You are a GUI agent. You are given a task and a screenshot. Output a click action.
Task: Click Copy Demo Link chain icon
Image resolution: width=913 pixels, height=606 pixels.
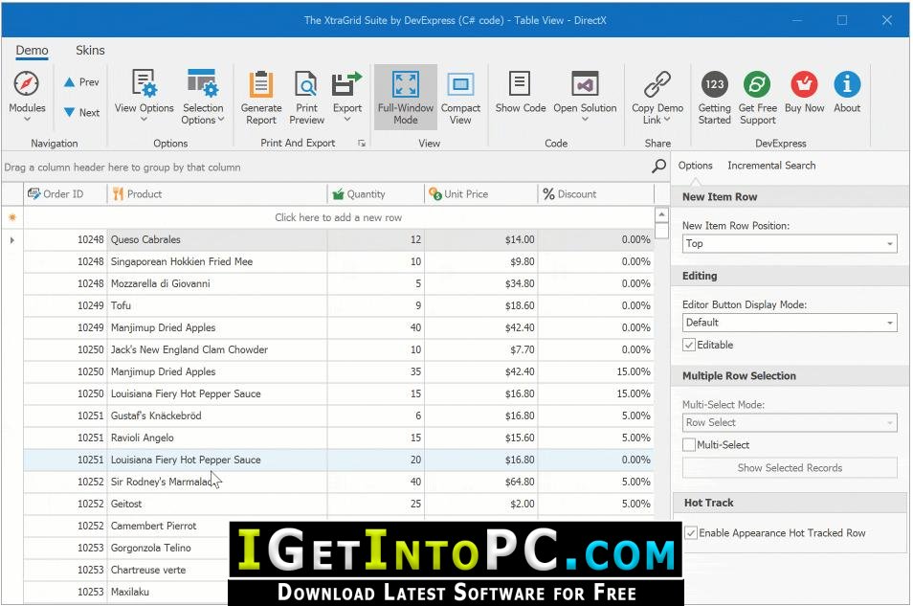[x=657, y=84]
